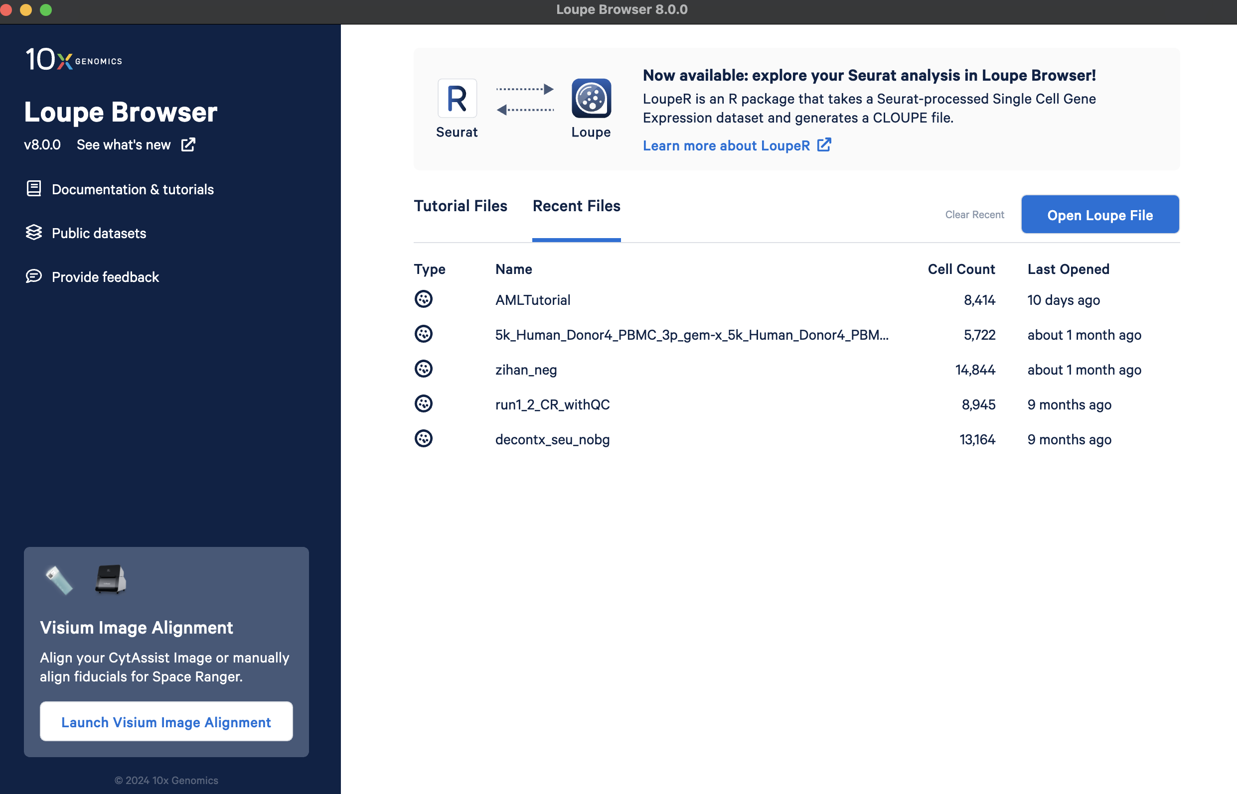This screenshot has height=794, width=1237.
Task: Click the v8.0.0 version label
Action: click(42, 145)
